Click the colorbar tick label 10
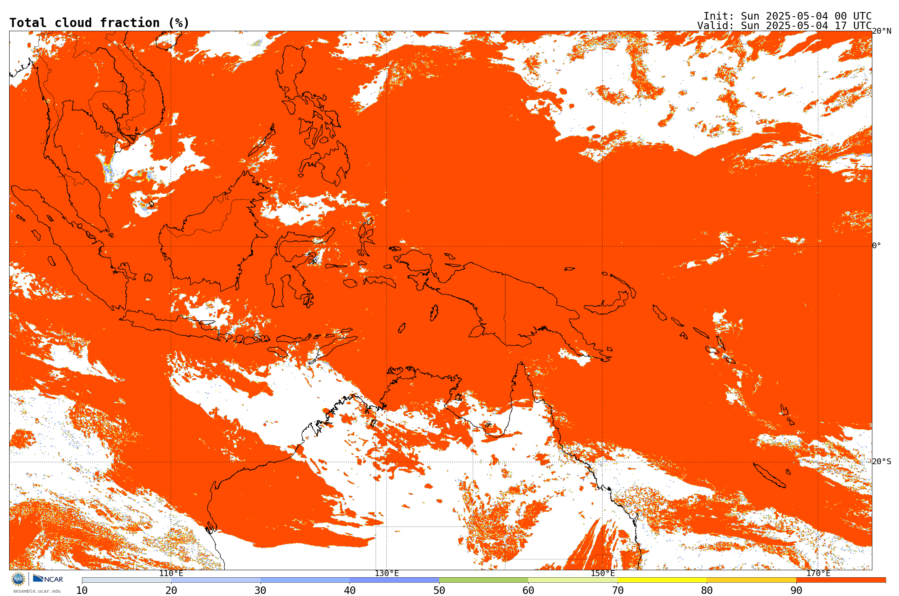Image resolution: width=899 pixels, height=596 pixels. 82,590
